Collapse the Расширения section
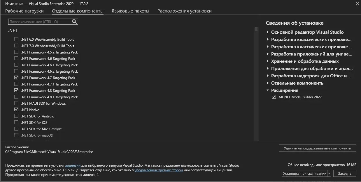 click(268, 90)
